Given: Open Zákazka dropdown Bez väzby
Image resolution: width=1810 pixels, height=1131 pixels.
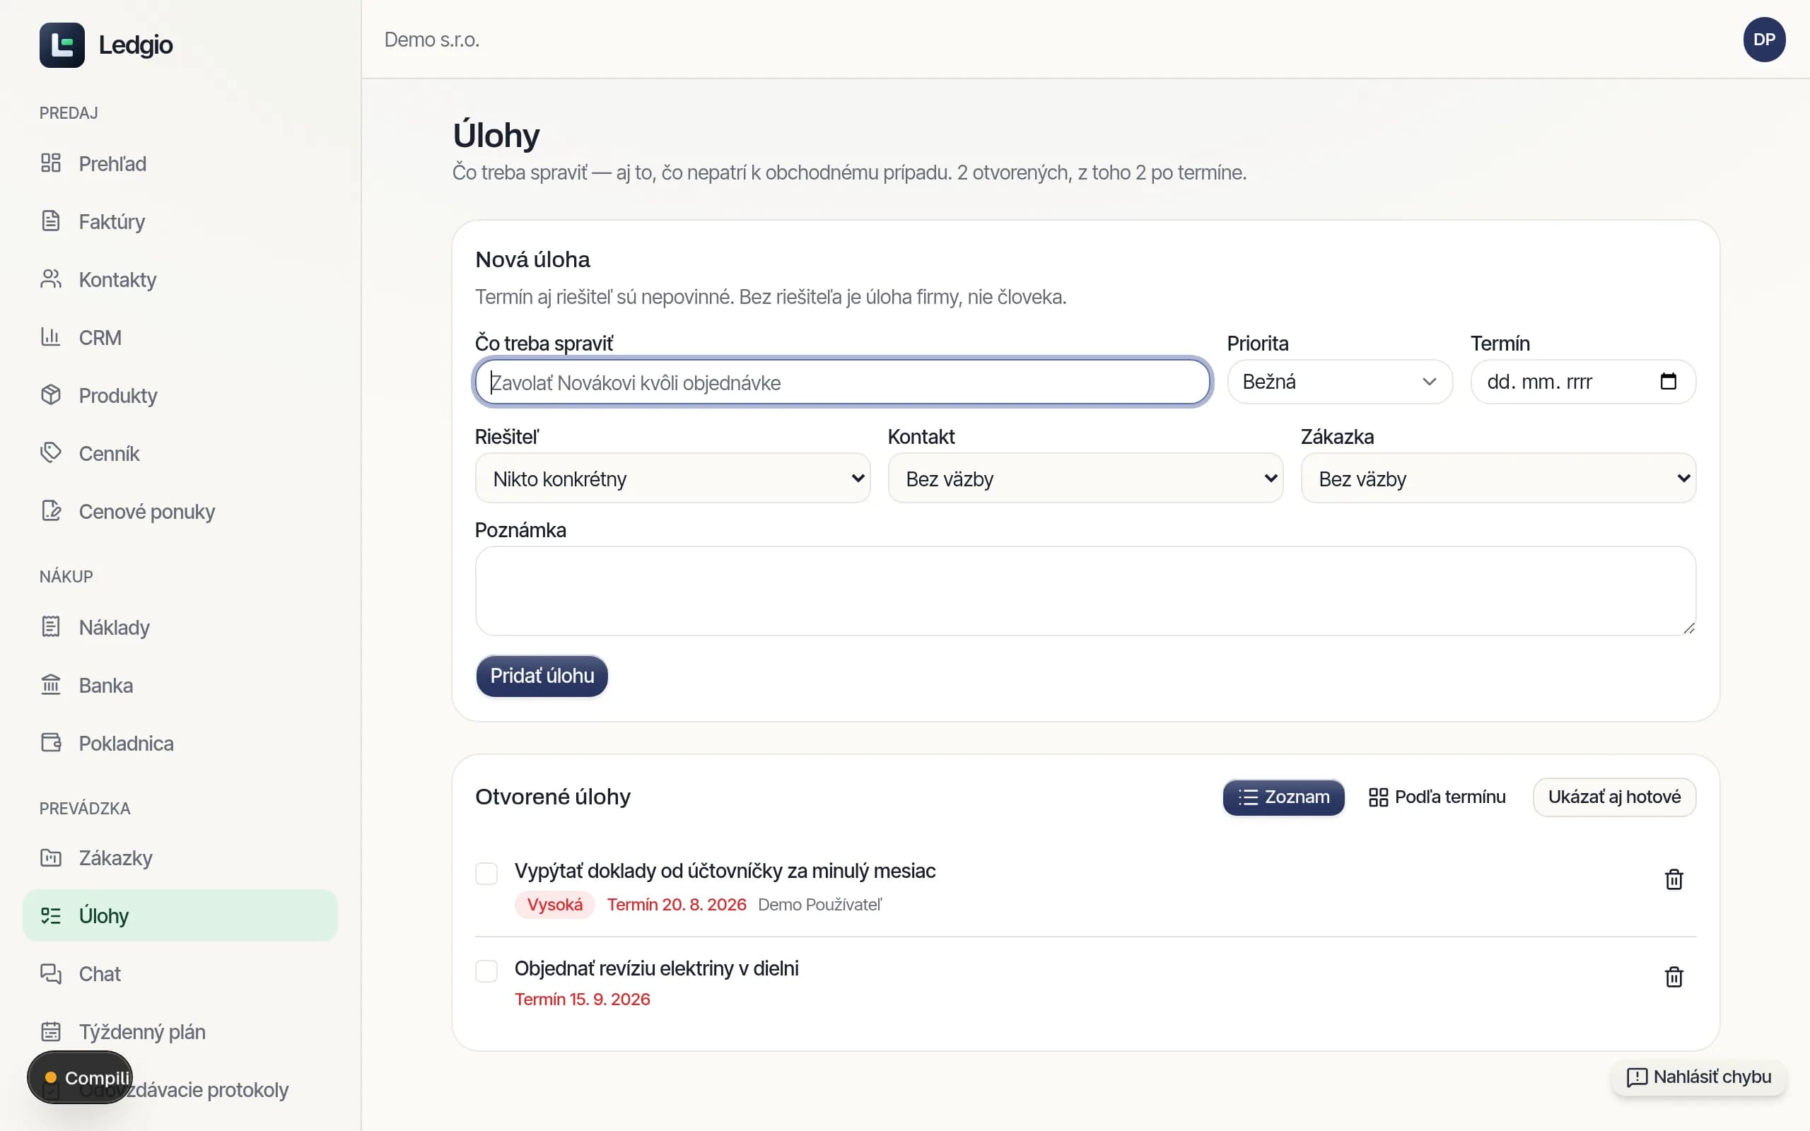Looking at the screenshot, I should point(1498,478).
